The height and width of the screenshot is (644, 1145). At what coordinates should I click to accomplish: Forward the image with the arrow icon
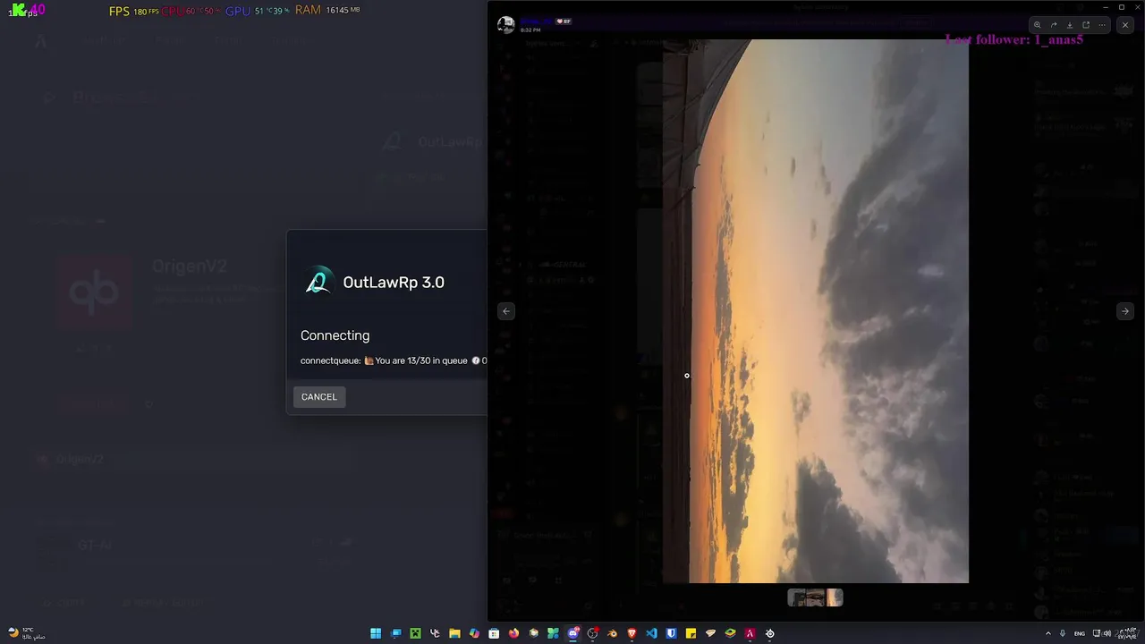pos(1053,25)
